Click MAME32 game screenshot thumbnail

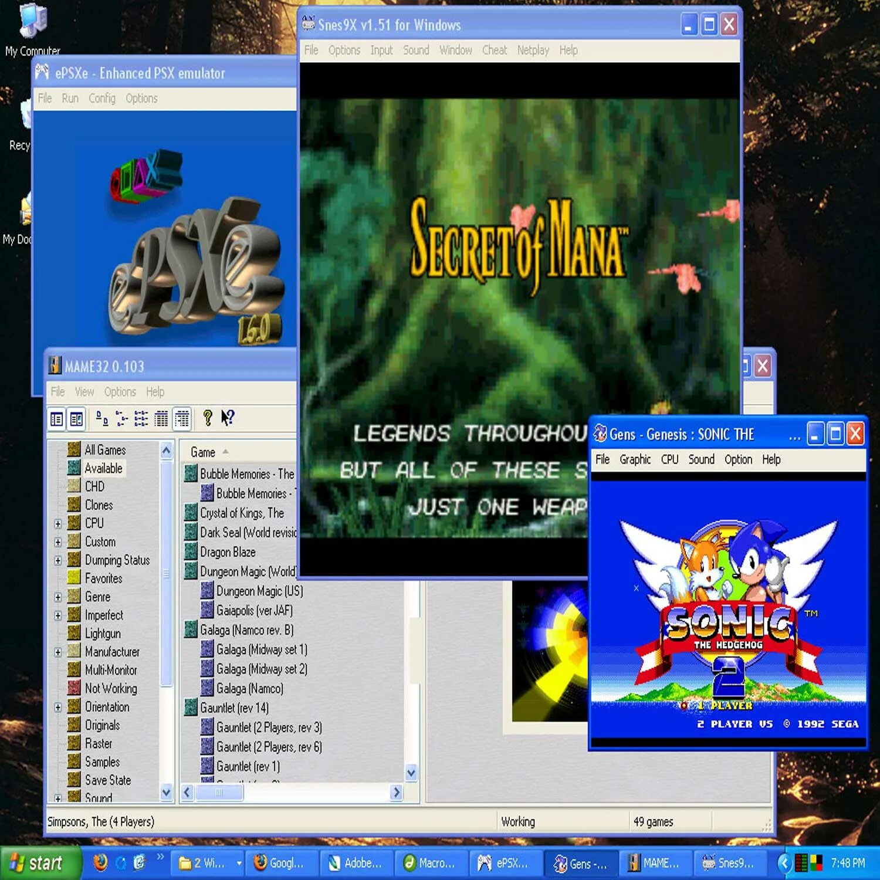point(550,651)
